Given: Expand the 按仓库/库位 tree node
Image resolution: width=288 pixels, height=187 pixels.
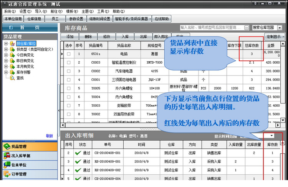Looking at the screenshot, I should [x=6, y=44].
